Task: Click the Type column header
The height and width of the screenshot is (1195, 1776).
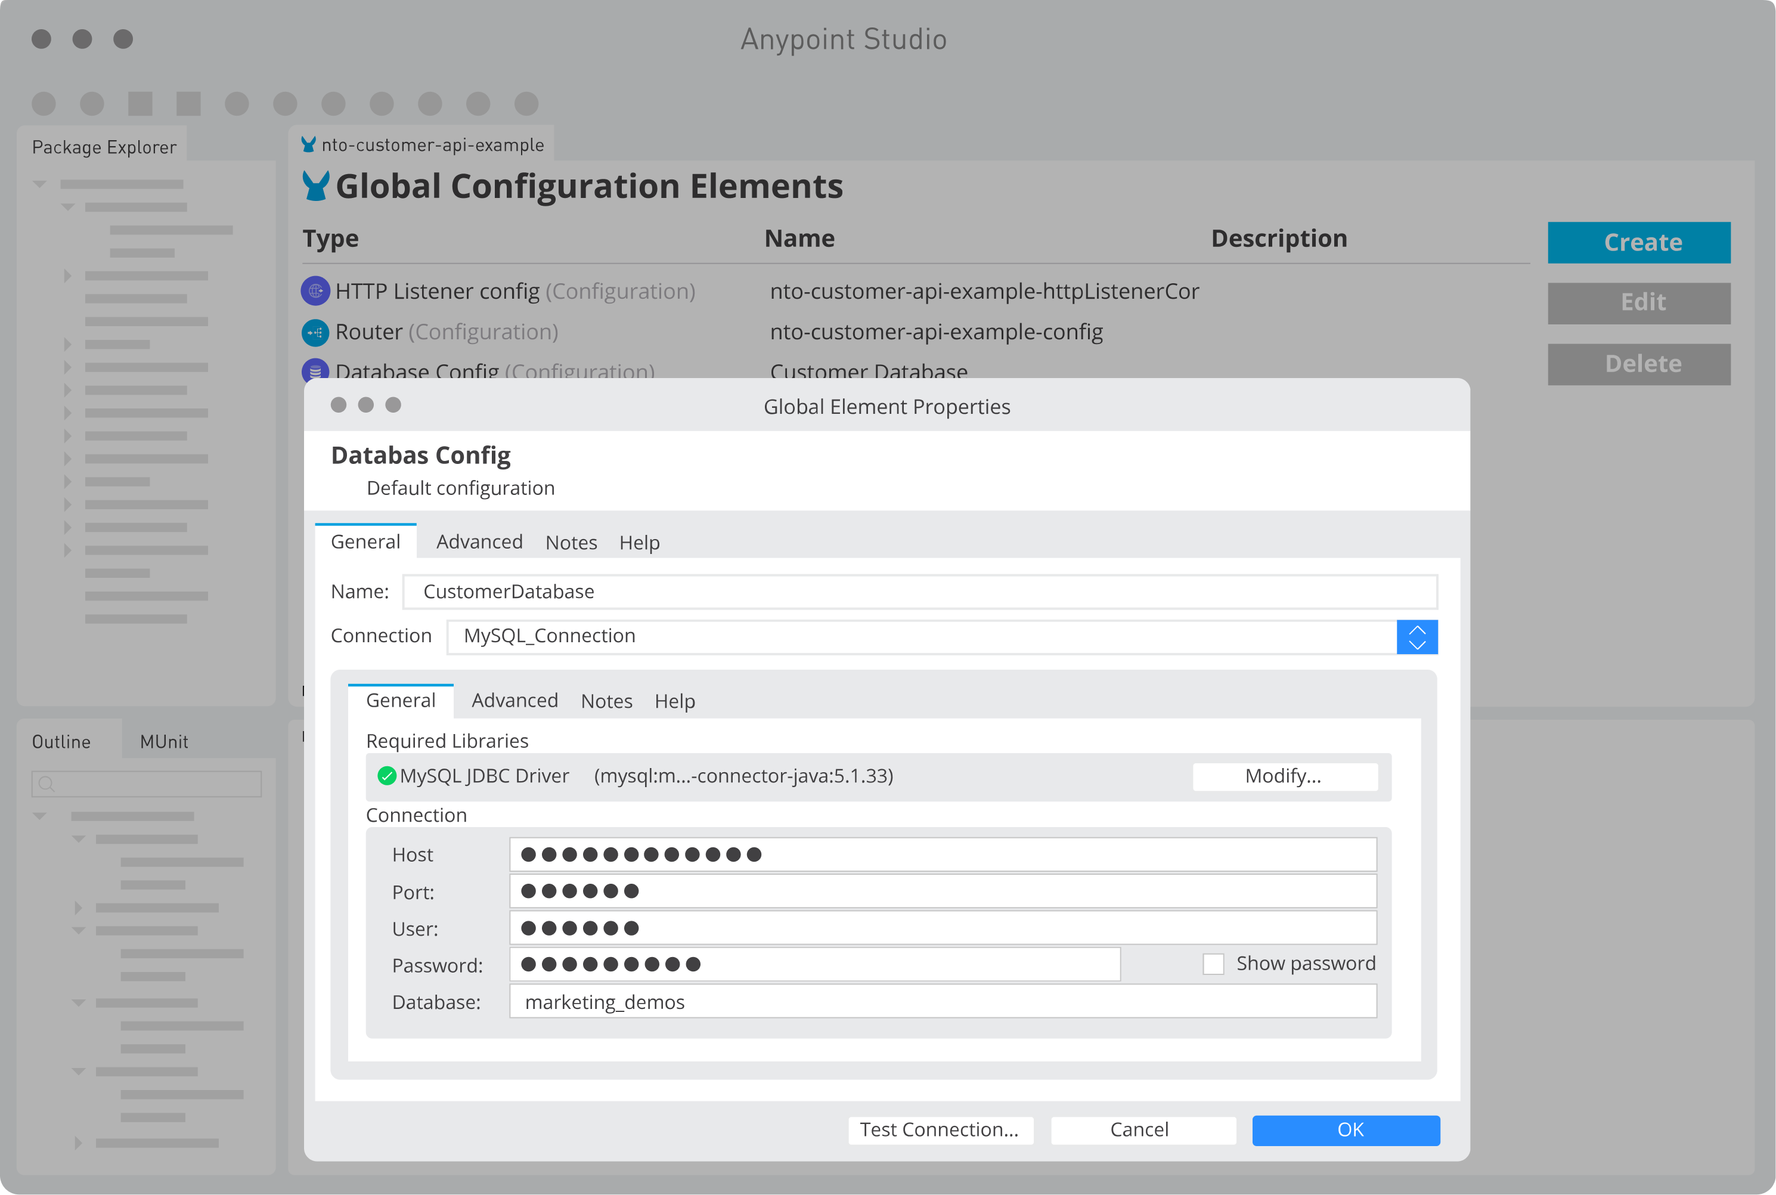Action: click(x=331, y=239)
